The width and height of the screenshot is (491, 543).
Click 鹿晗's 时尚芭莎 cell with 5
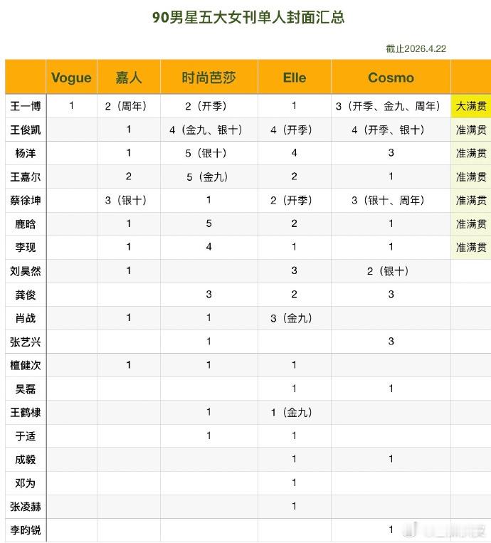[208, 223]
